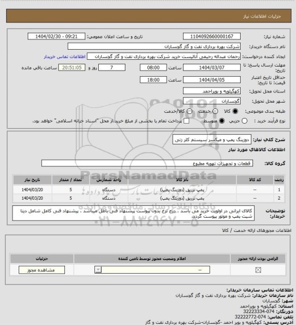The image size is (296, 325).
Task: Click the delivery city field گچساران
Action: click(212, 101)
